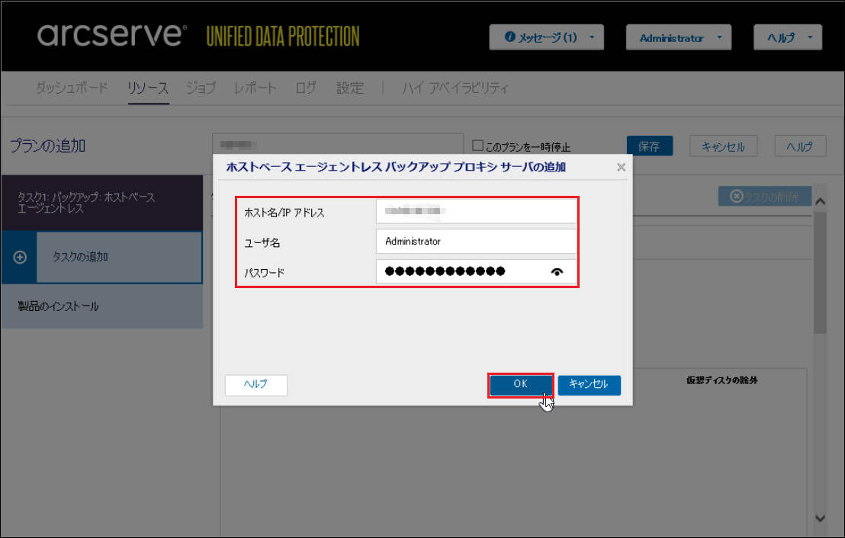The image size is (845, 538).
Task: Click the vertical scrollbar thumb
Action: (820, 273)
